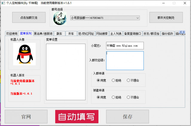Image resolution: width=191 pixels, height=126 pixels.
Task: Select the 菜单系列 tab
Action: (x=26, y=33)
